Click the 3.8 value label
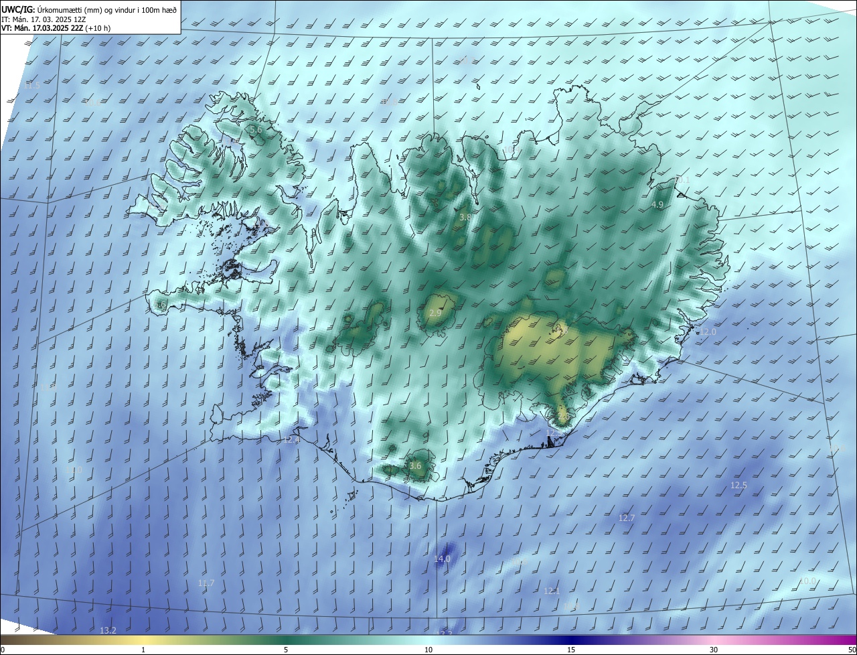This screenshot has height=655, width=857. click(x=465, y=218)
